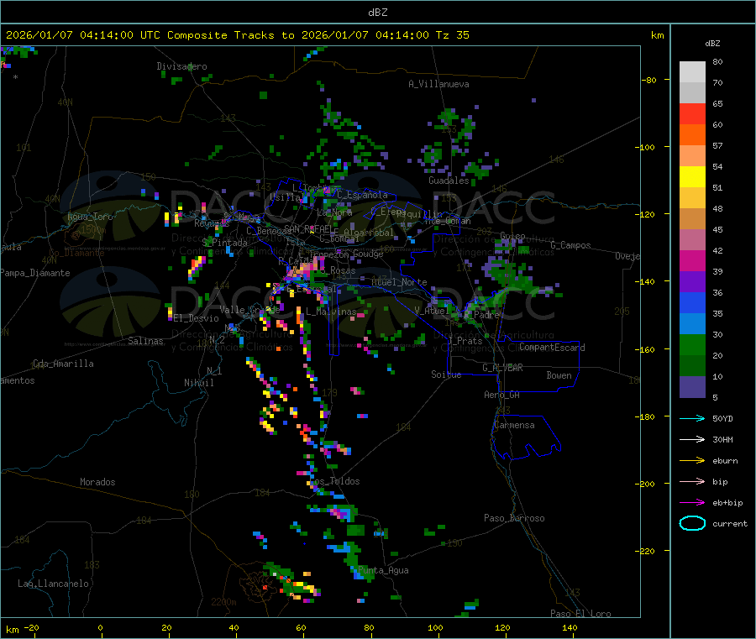Click the 'A_Villanueva' map label

click(x=438, y=84)
